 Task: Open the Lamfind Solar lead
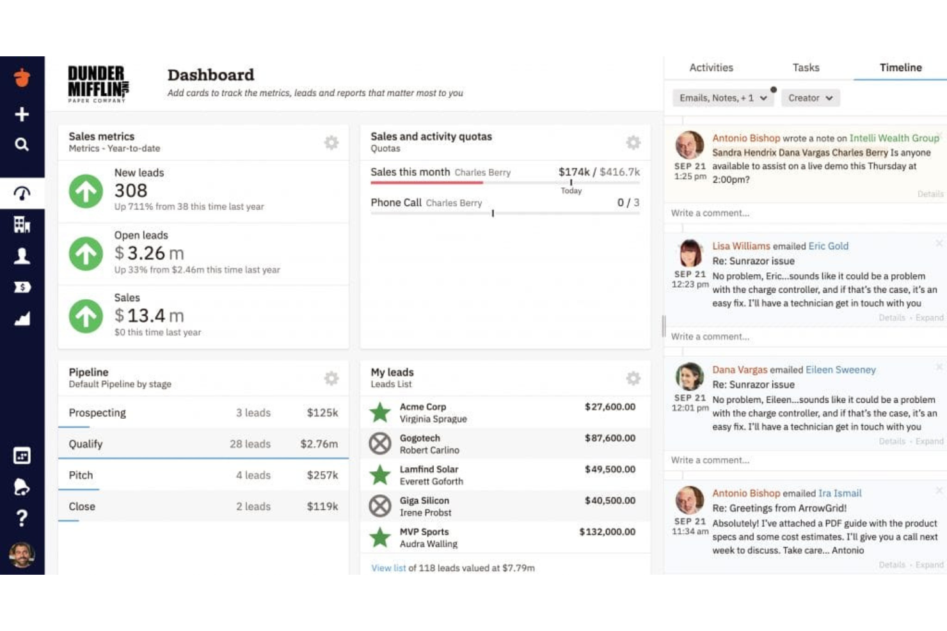(429, 469)
